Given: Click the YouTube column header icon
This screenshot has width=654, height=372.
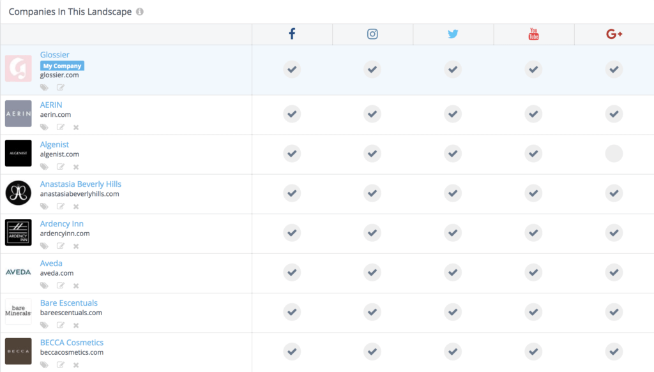Looking at the screenshot, I should pyautogui.click(x=533, y=34).
